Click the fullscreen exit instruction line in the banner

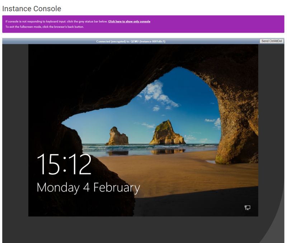(45, 25)
